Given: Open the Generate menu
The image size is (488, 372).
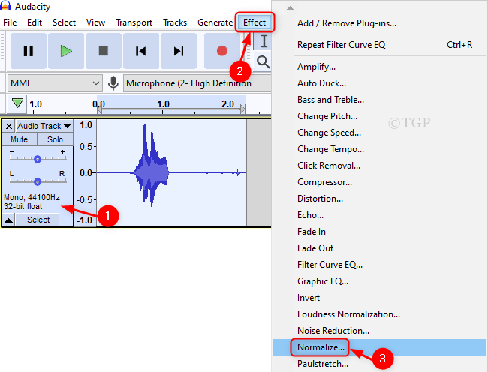Looking at the screenshot, I should 215,22.
